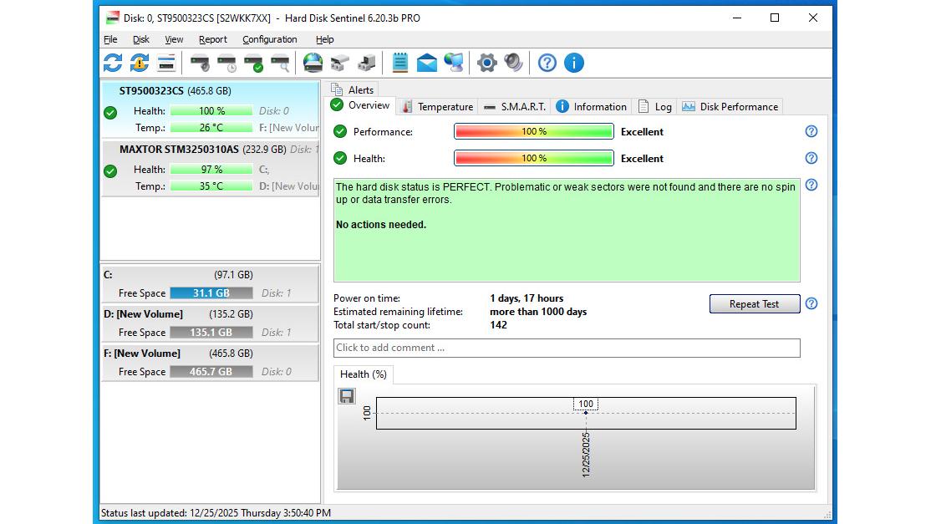Click the blue Refresh arrows toolbar icon
Image resolution: width=931 pixels, height=524 pixels.
(x=113, y=63)
